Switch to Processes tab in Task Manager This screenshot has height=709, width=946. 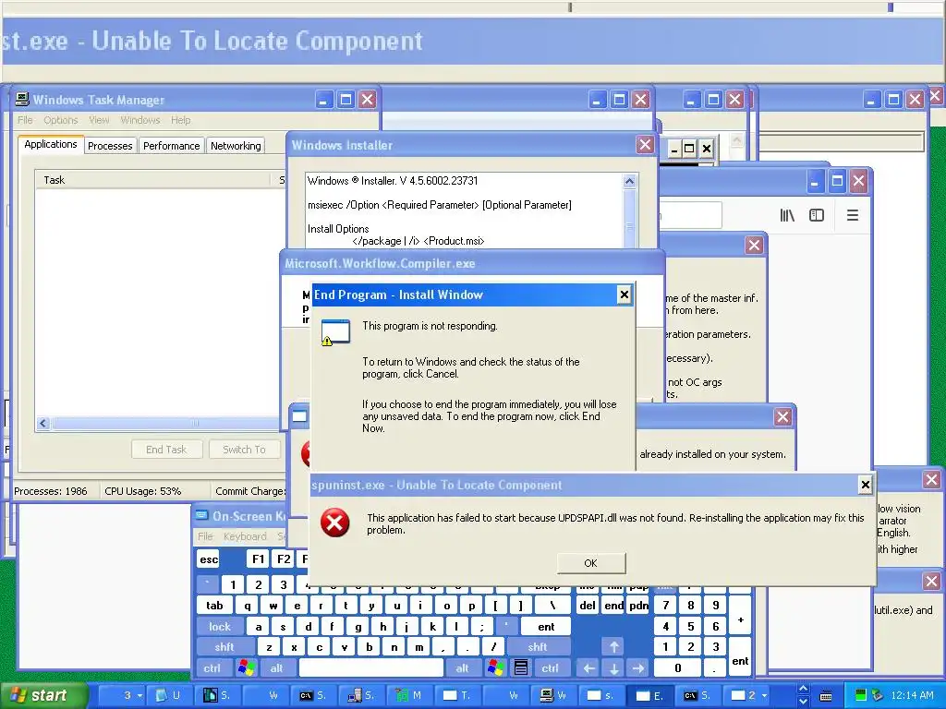110,146
